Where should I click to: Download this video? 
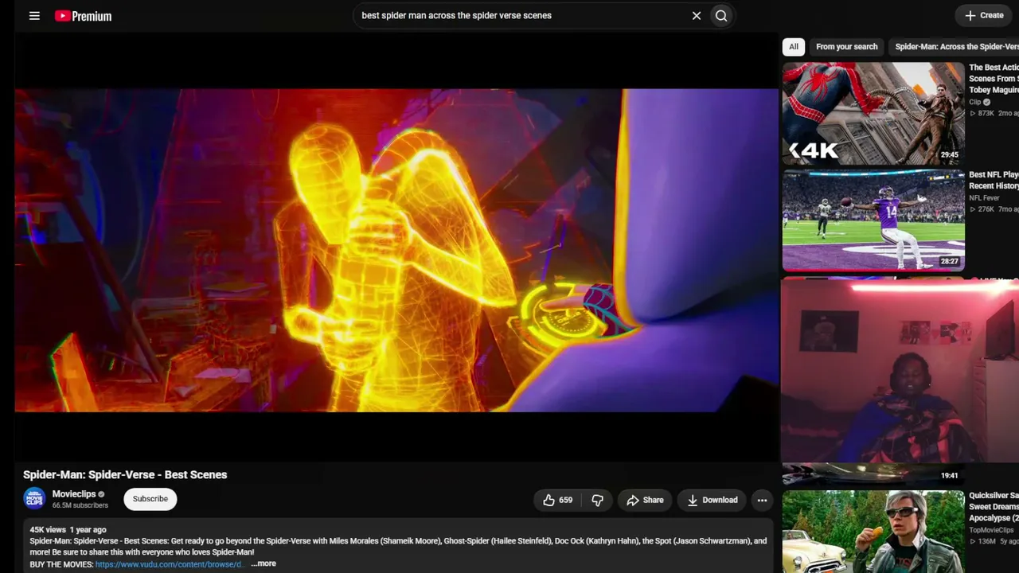click(x=713, y=500)
